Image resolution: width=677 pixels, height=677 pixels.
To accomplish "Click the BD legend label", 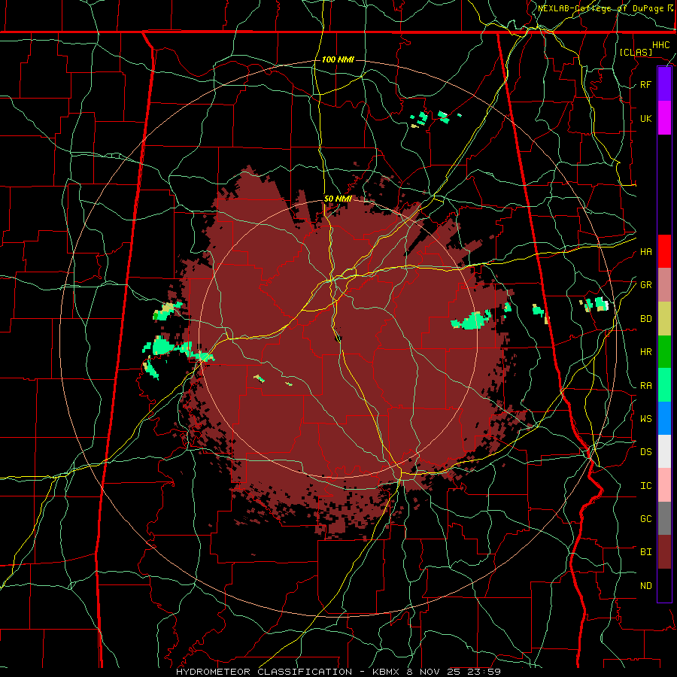I will tap(645, 319).
